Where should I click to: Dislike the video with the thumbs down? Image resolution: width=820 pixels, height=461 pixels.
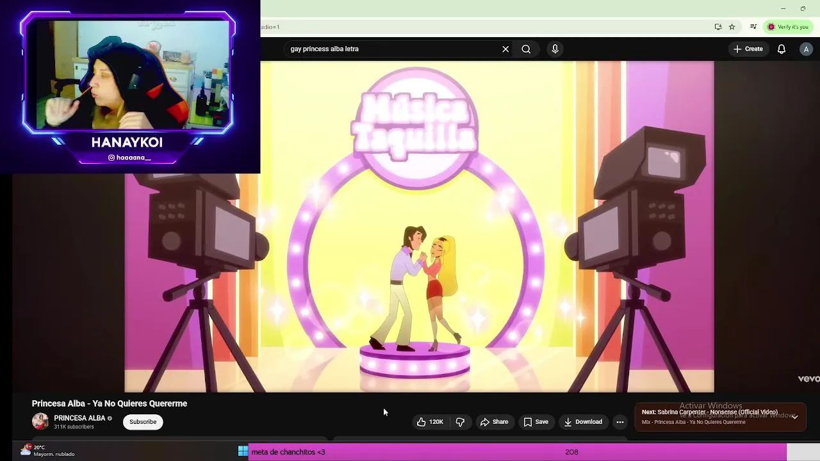[x=460, y=422]
